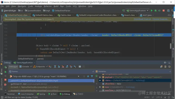Click Restore Layout icon in debug toolbar

click(x=161, y=67)
